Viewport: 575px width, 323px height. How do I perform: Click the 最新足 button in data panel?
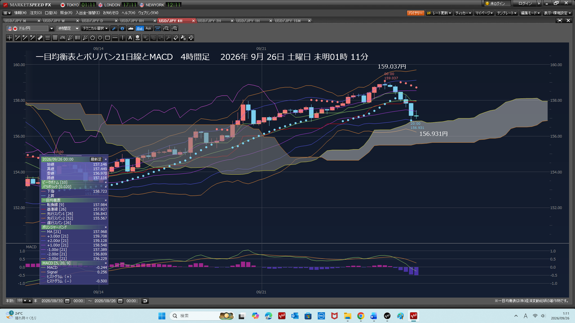click(96, 159)
